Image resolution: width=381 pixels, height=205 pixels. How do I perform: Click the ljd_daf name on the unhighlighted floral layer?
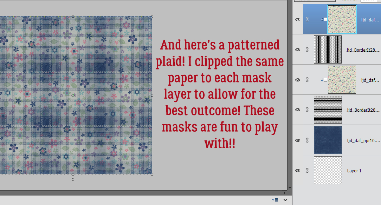point(370,80)
